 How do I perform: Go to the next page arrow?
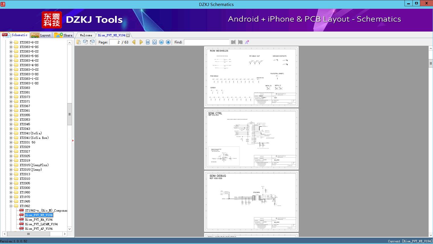point(141,42)
